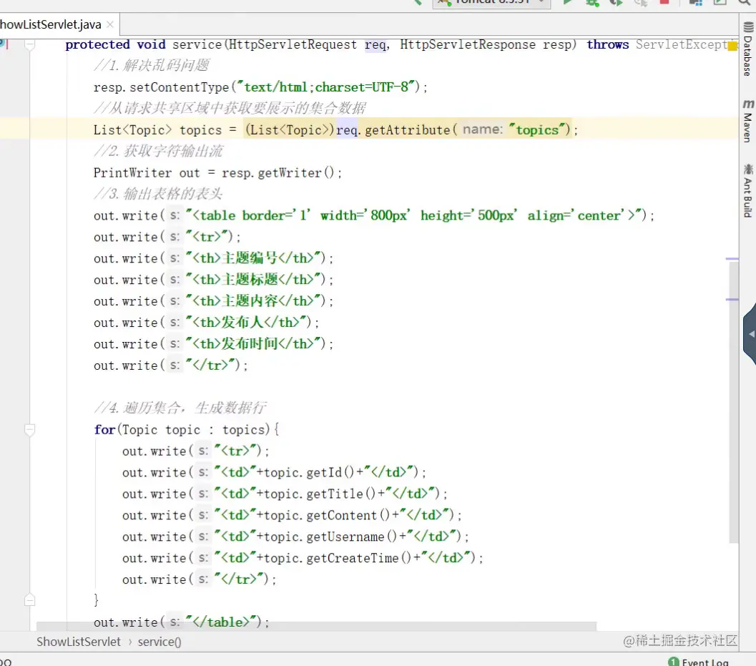Start debugging with the bug icon
756x666 pixels.
(592, 2)
